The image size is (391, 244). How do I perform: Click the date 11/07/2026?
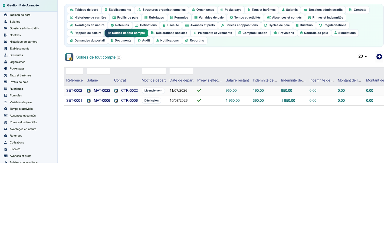click(179, 91)
